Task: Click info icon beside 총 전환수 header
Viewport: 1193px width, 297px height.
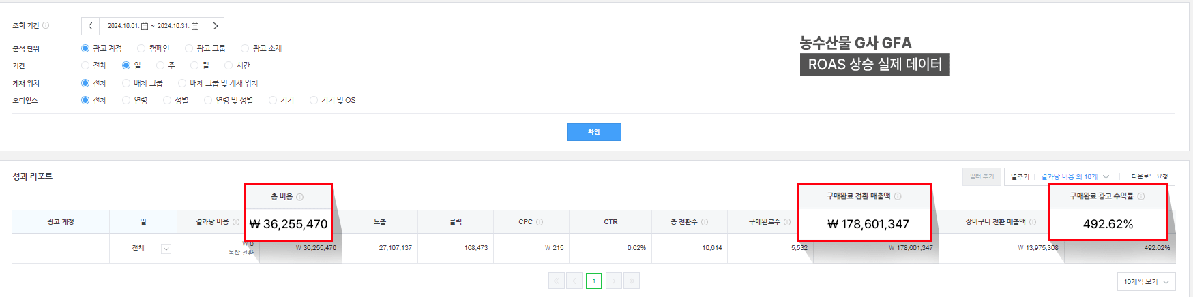Action: (705, 222)
